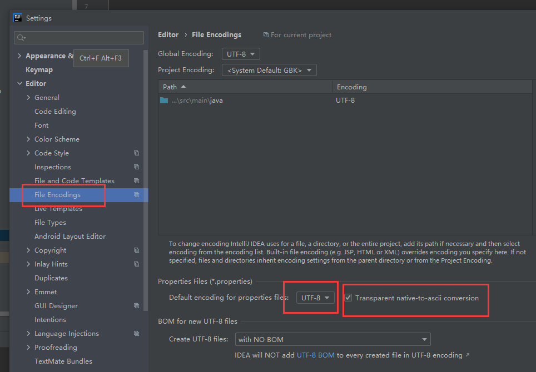Open the Global Encoding dropdown
This screenshot has height=372, width=536.
[241, 54]
